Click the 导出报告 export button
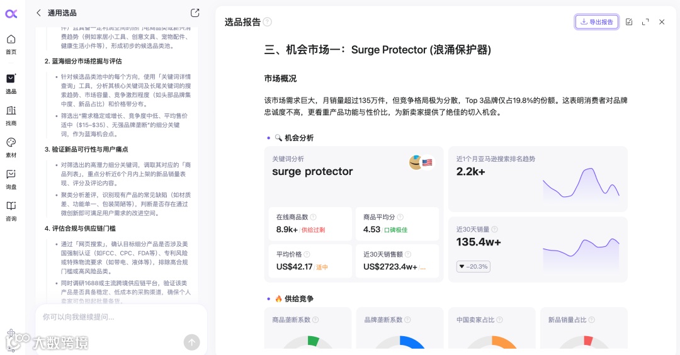680x355 pixels. tap(597, 21)
